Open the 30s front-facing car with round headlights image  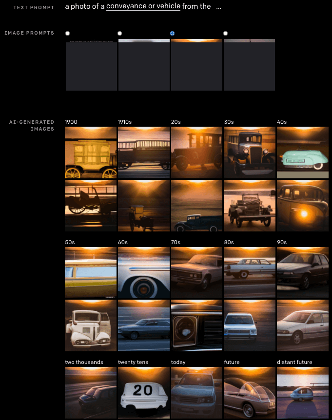[250, 153]
